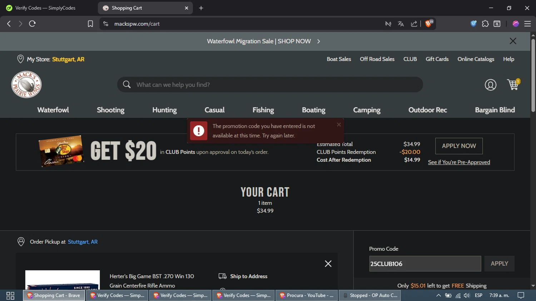536x301 pixels.
Task: Click the APPLY NOW button
Action: 459,146
